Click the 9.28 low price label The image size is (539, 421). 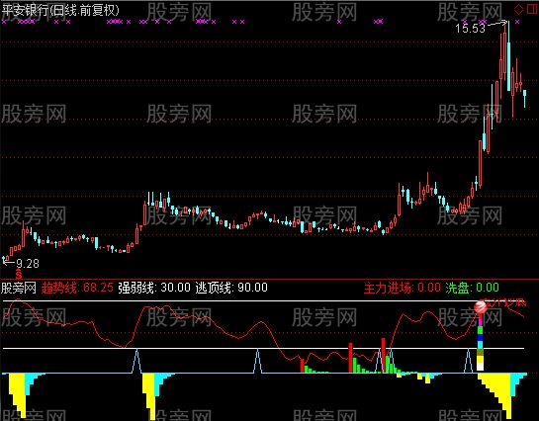(28, 264)
